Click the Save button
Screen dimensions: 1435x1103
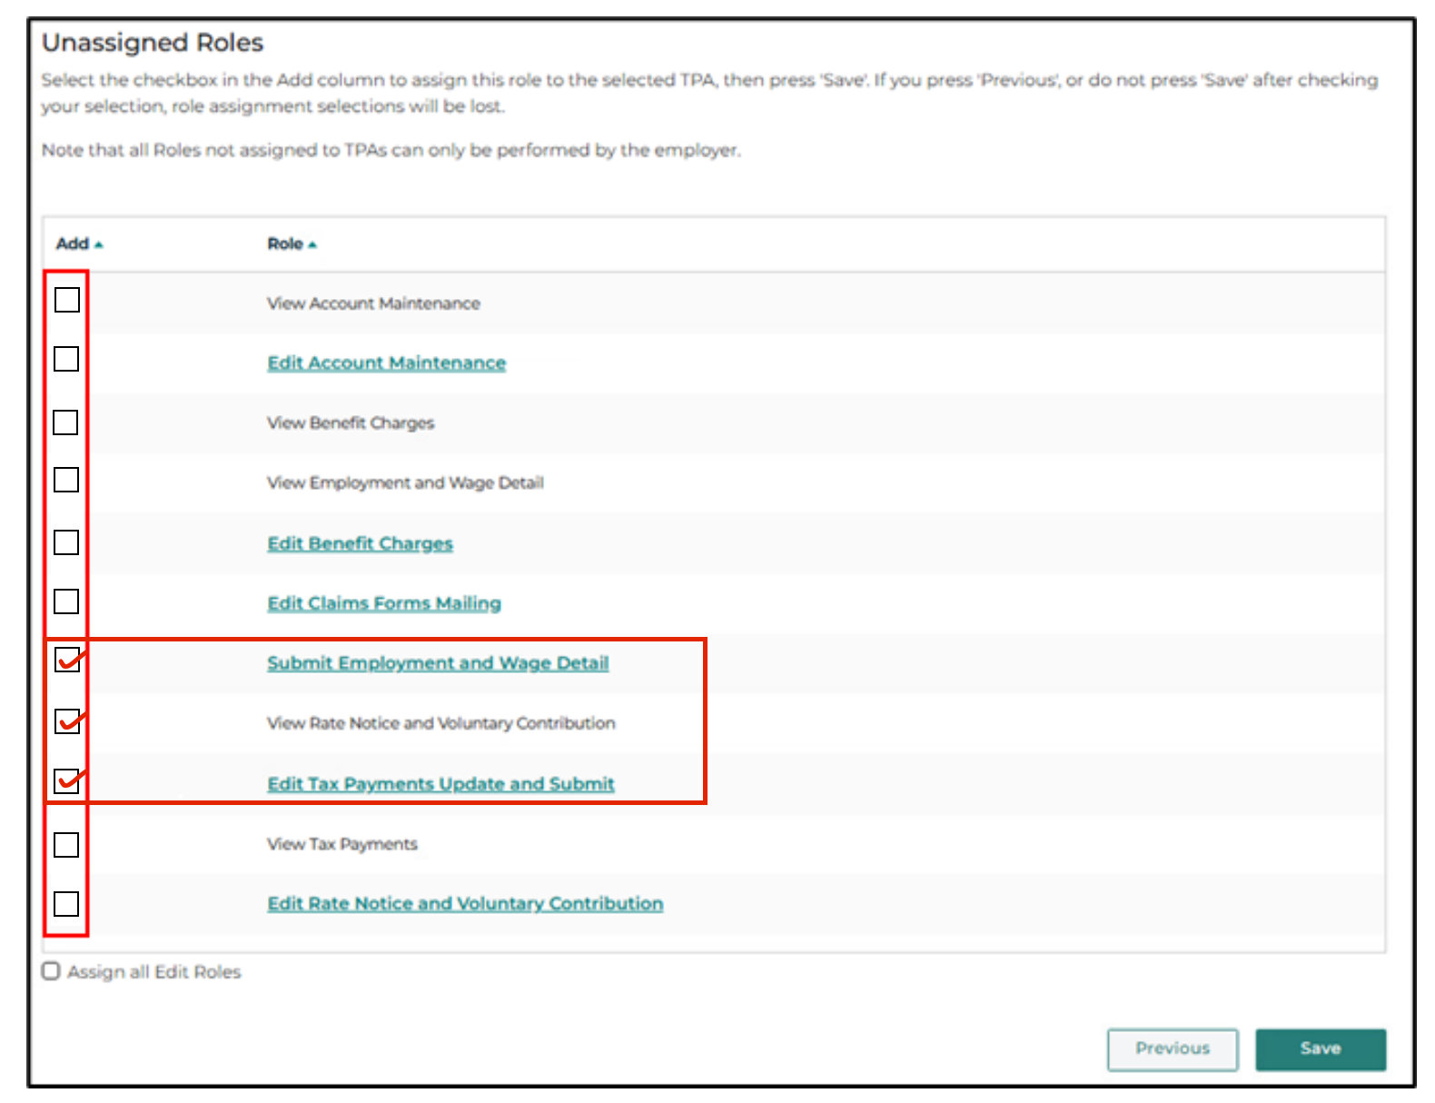(1320, 1048)
